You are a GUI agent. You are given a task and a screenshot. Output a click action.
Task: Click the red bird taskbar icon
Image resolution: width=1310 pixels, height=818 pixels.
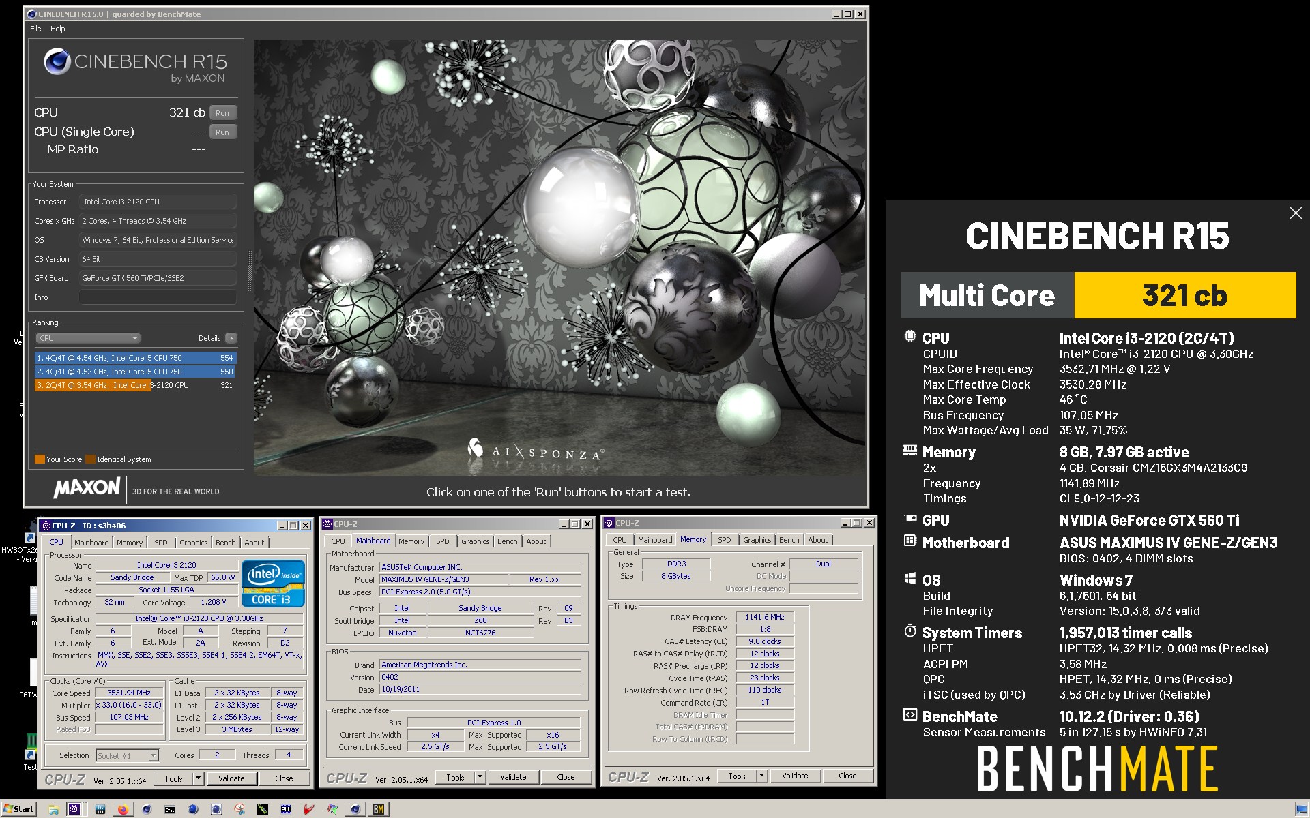308,809
